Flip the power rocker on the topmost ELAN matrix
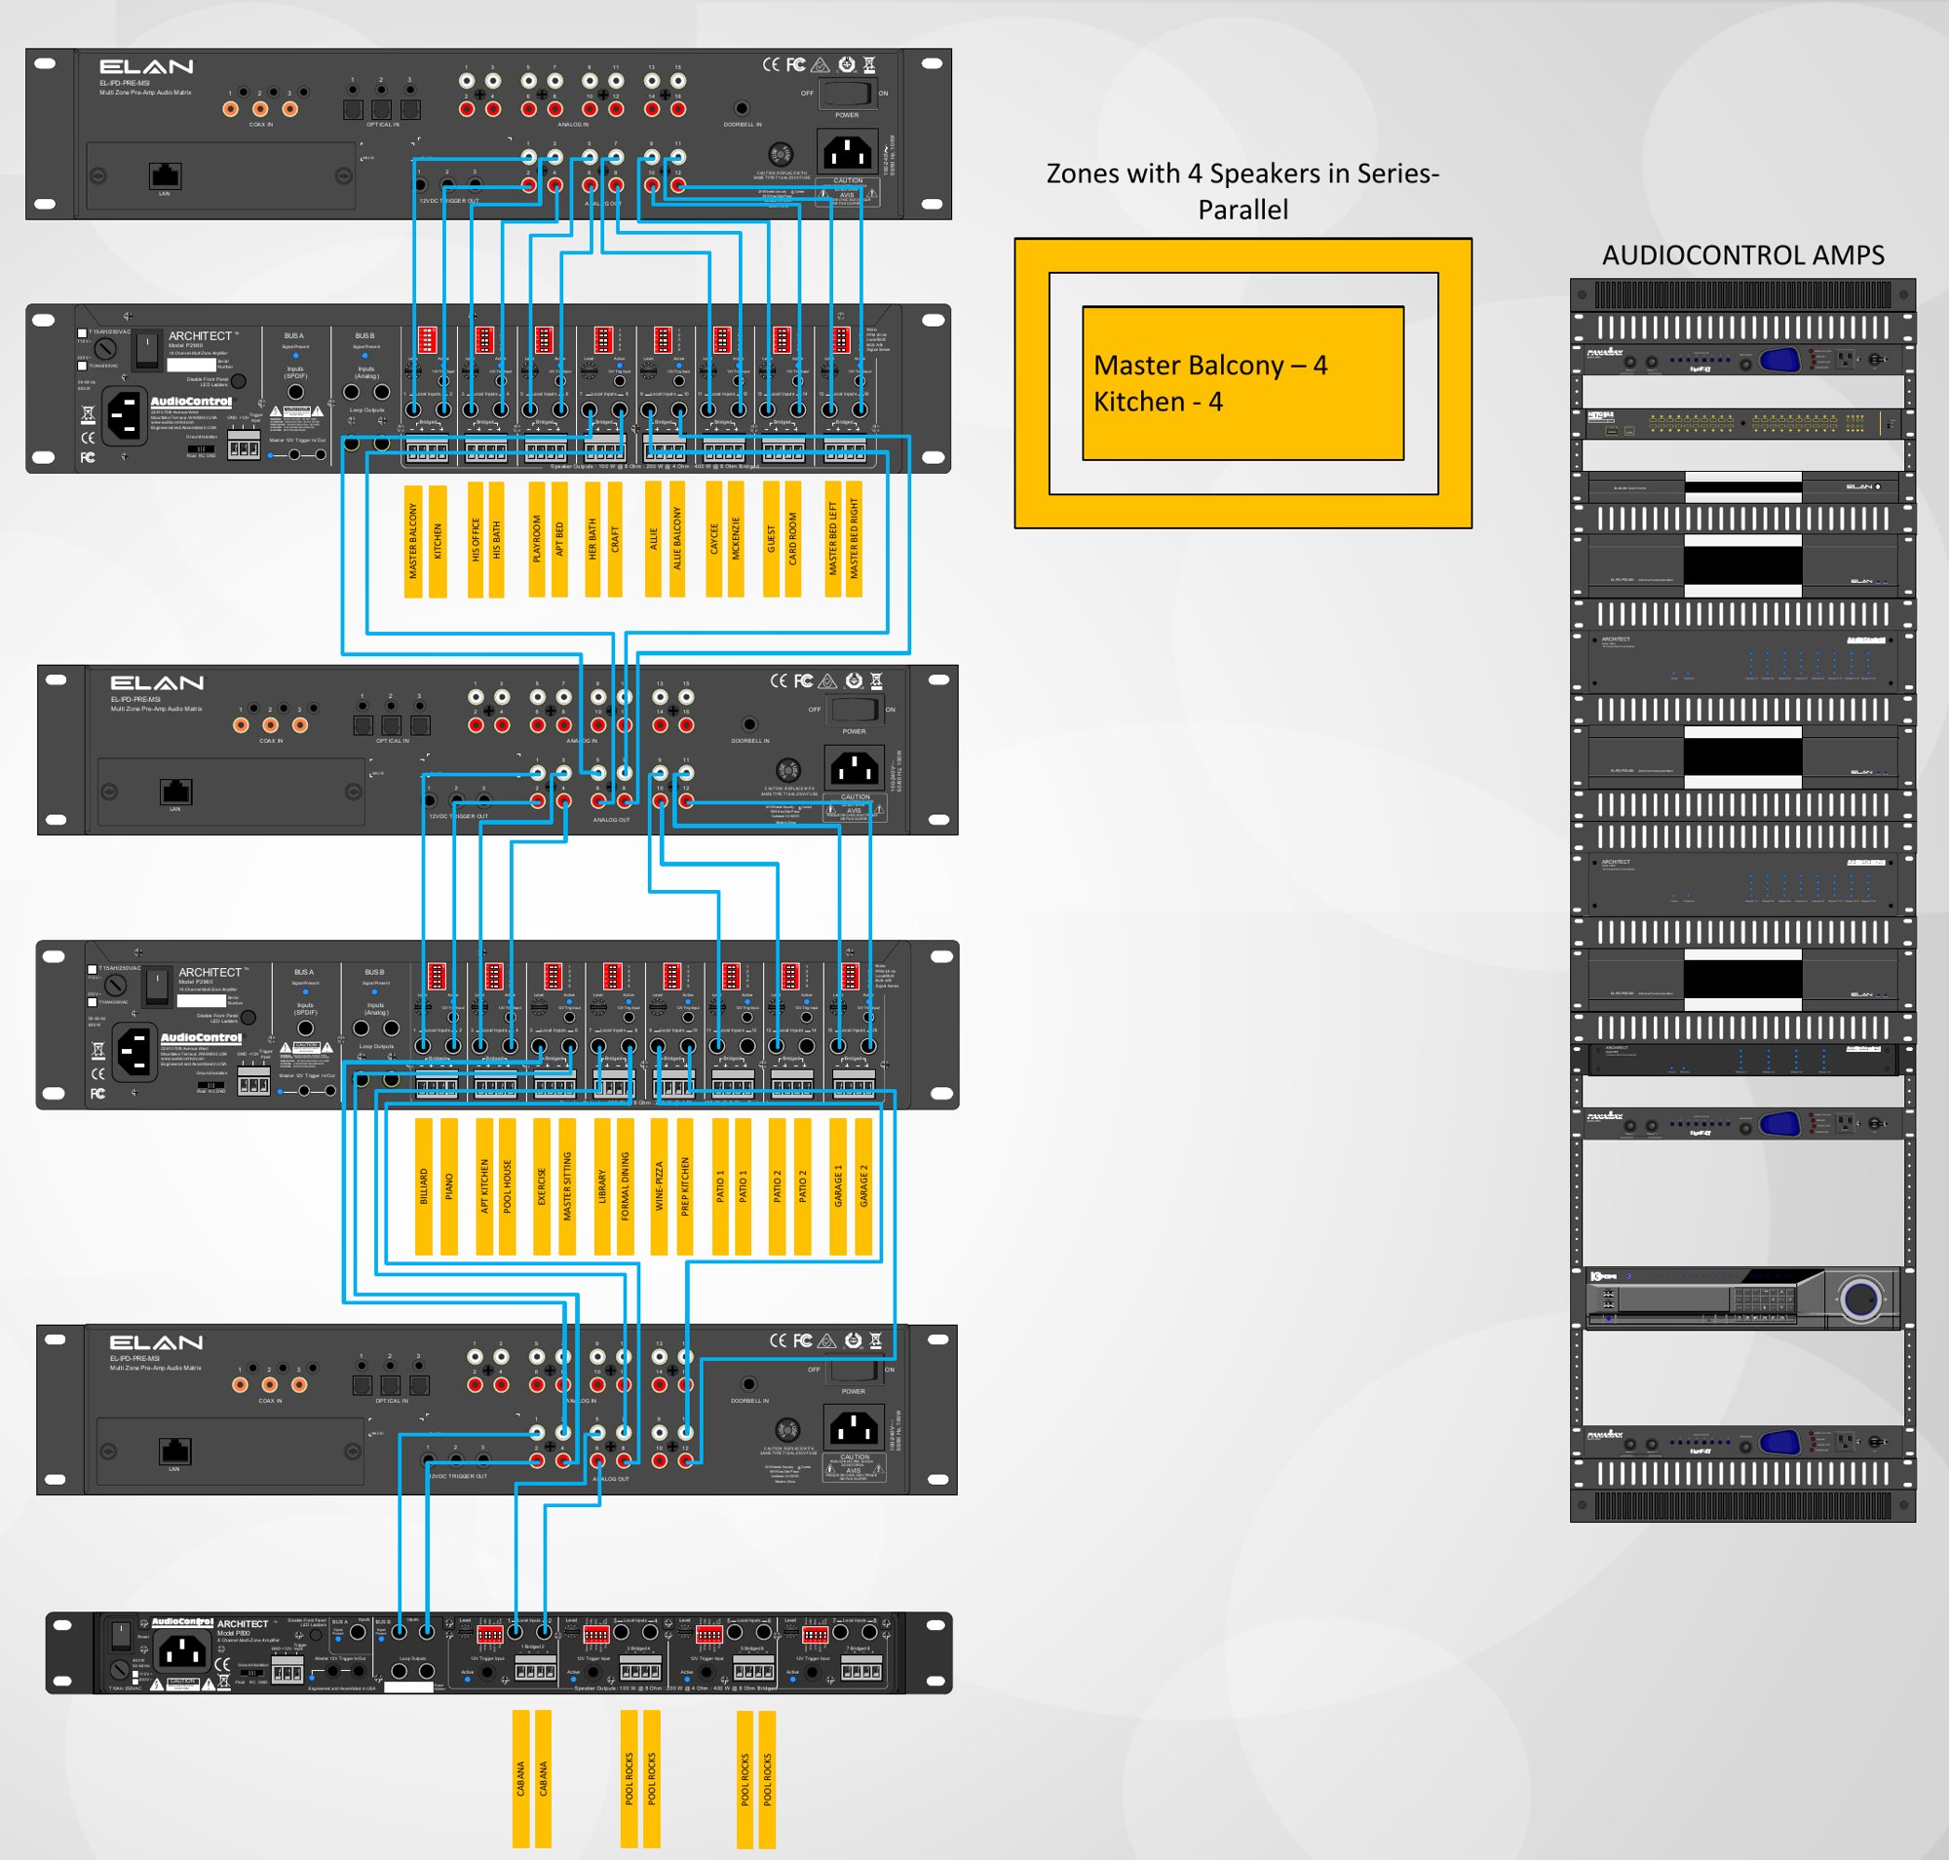 pos(848,95)
